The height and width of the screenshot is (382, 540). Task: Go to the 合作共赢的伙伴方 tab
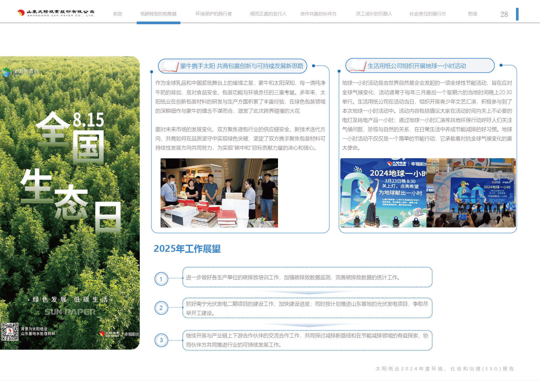tap(318, 14)
